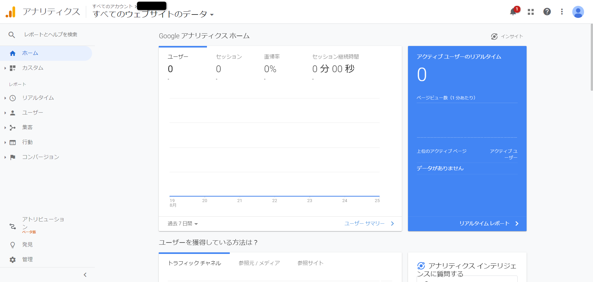Switch to 参照元 / メディア tab

(x=259, y=263)
